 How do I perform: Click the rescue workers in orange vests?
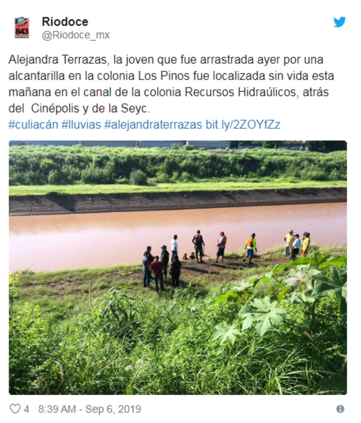[x=236, y=247]
